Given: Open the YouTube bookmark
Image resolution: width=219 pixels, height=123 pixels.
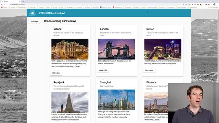Looking at the screenshot, I should tap(4, 7).
